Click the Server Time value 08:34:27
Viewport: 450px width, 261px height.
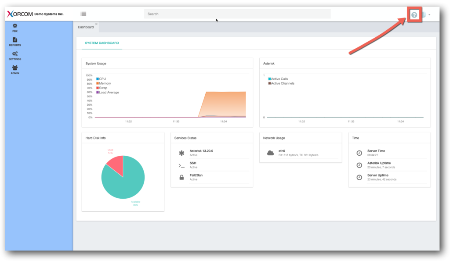(373, 155)
